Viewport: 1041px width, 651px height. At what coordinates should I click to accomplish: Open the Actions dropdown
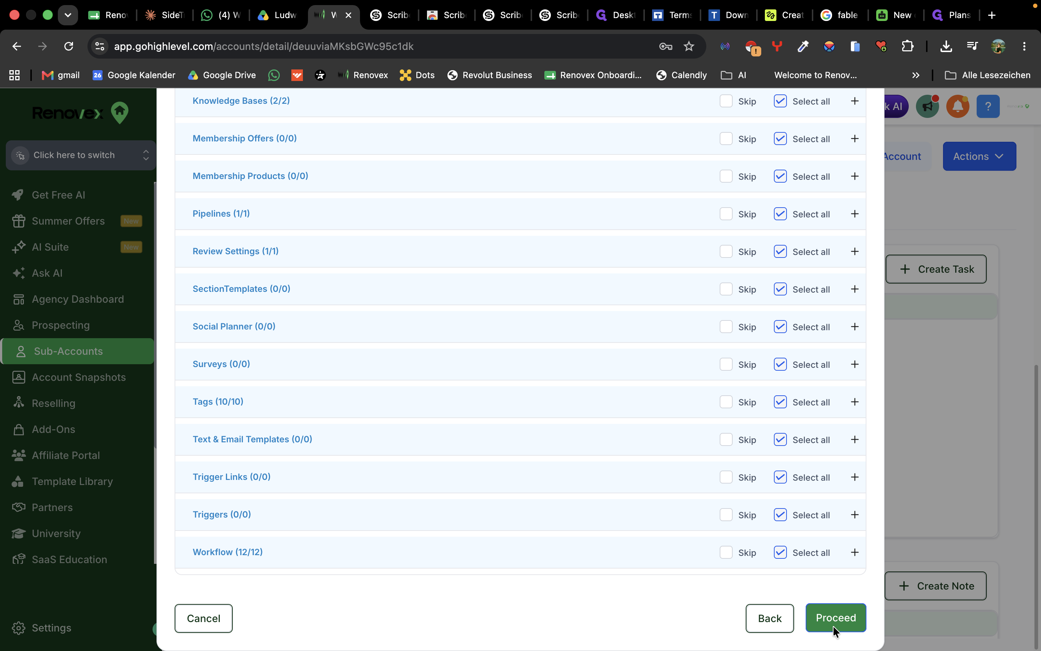[979, 156]
